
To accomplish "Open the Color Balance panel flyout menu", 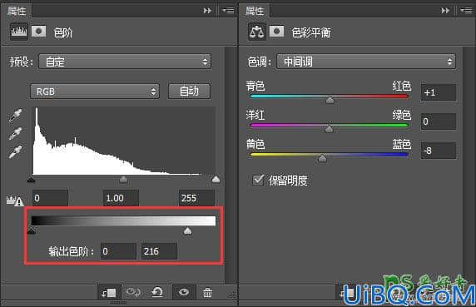I will click(x=466, y=11).
